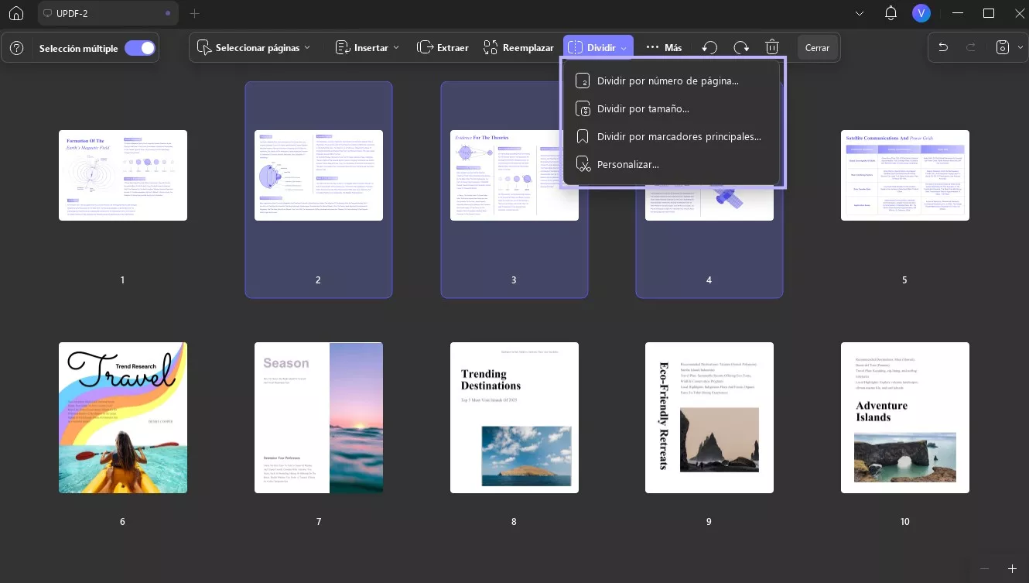Open the Seleccionar páginas dropdown

click(x=254, y=47)
